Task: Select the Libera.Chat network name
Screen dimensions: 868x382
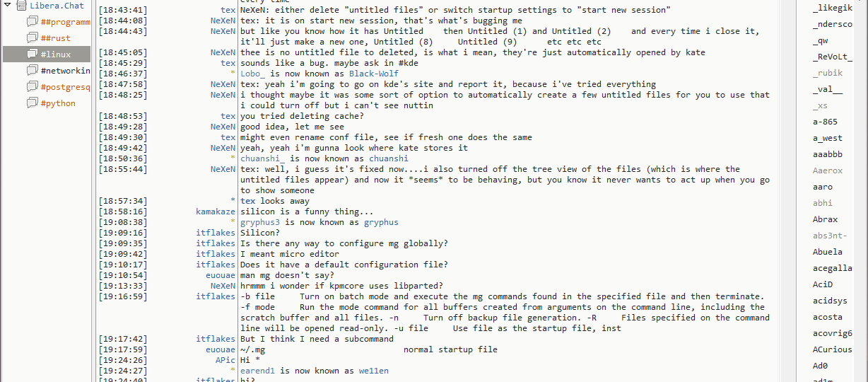Action: coord(57,6)
